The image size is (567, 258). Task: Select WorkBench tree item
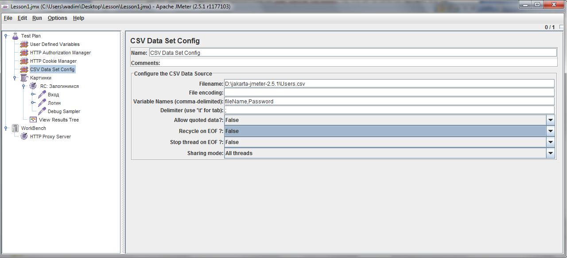[x=34, y=128]
